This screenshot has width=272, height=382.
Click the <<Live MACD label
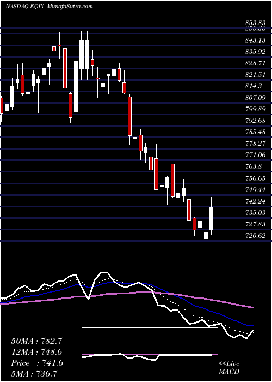[x=229, y=367]
